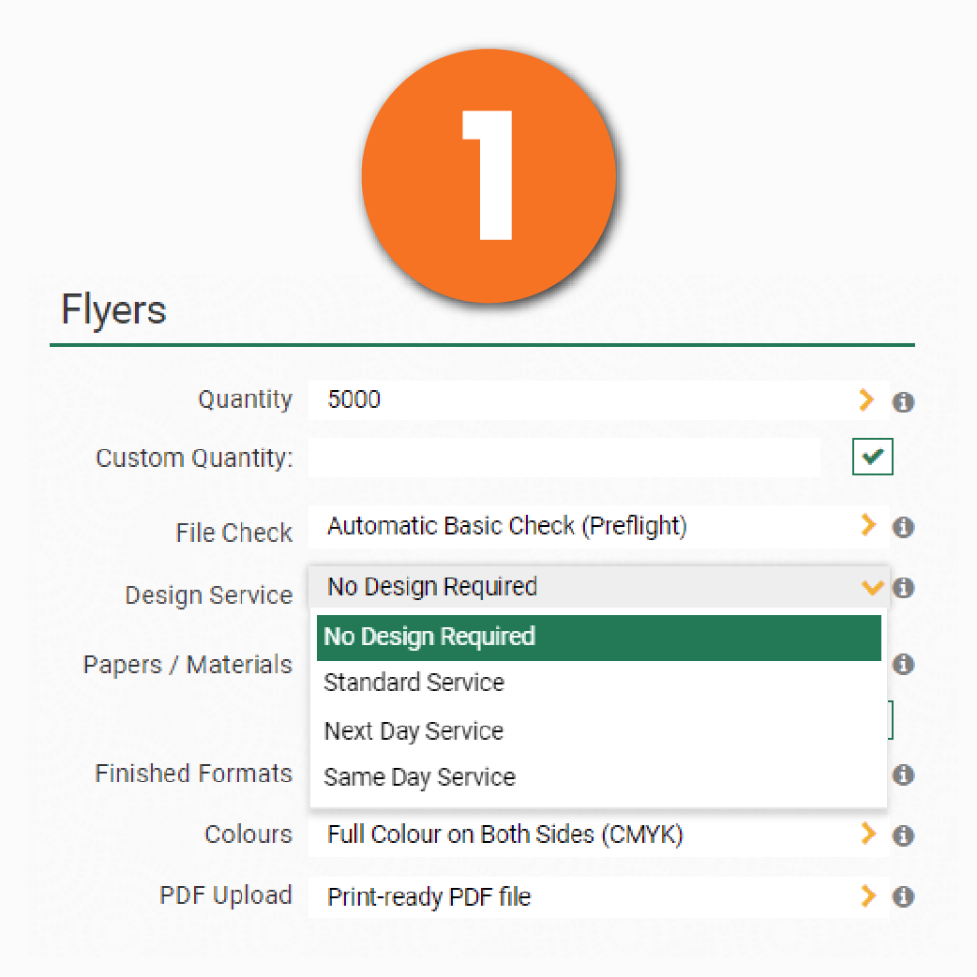Open the PDF Upload info icon
Screen dimensions: 977x977
tap(903, 896)
